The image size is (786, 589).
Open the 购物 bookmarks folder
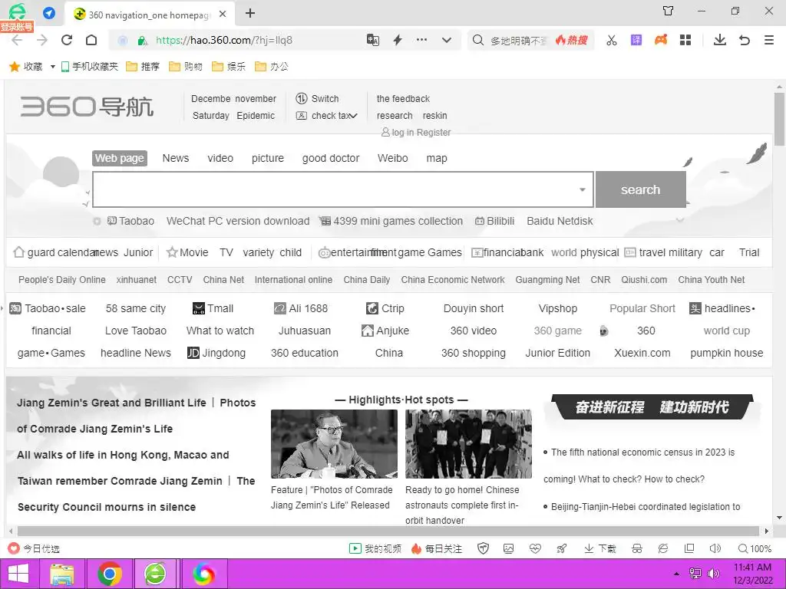click(x=186, y=67)
